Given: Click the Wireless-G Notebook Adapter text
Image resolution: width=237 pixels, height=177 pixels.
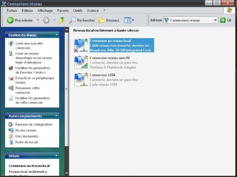Looking at the screenshot, I should (113, 67).
